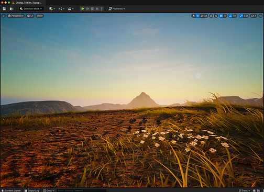The height and width of the screenshot is (192, 264).
Task: Toggle grid snapping on or off
Action: click(x=221, y=16)
